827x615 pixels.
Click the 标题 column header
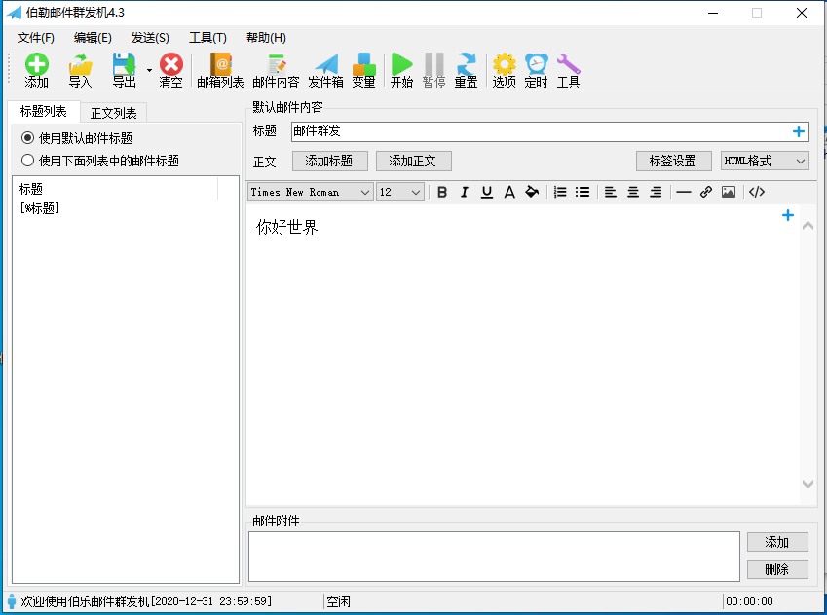[x=116, y=189]
